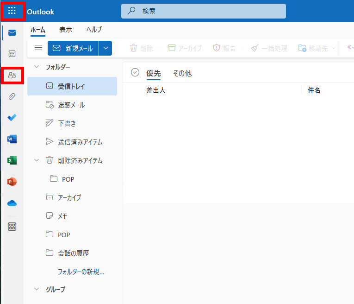This screenshot has width=354, height=304.
Task: Open the app launcher waffle icon
Action: pos(12,11)
